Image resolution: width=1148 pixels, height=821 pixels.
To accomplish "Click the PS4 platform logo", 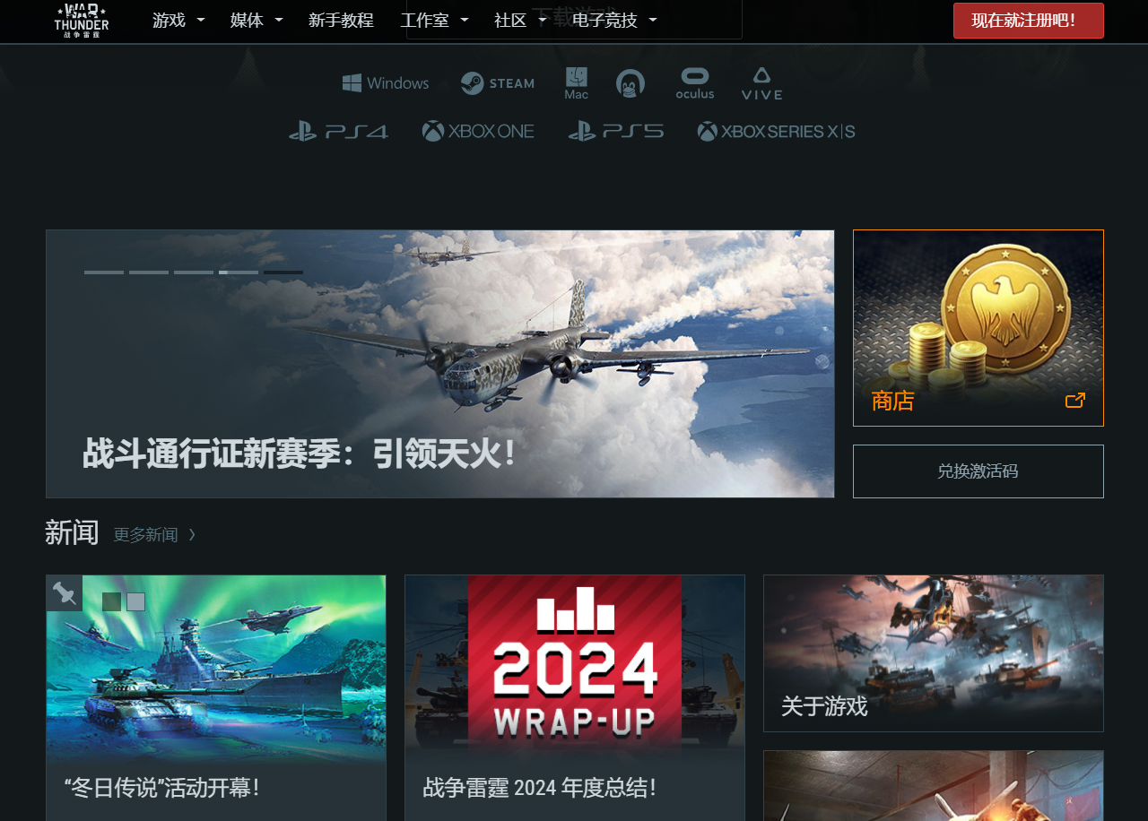I will (x=339, y=132).
